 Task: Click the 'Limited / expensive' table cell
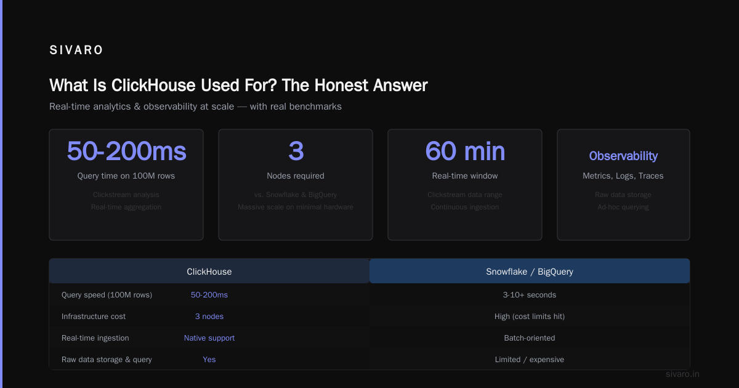[x=530, y=360]
